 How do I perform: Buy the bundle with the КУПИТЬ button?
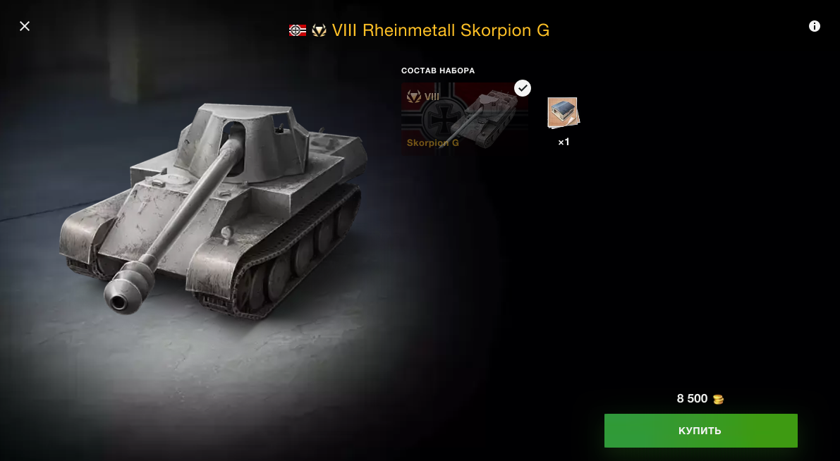tap(701, 431)
